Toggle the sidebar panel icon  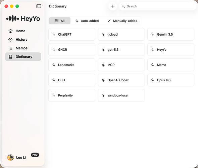coord(39,6)
